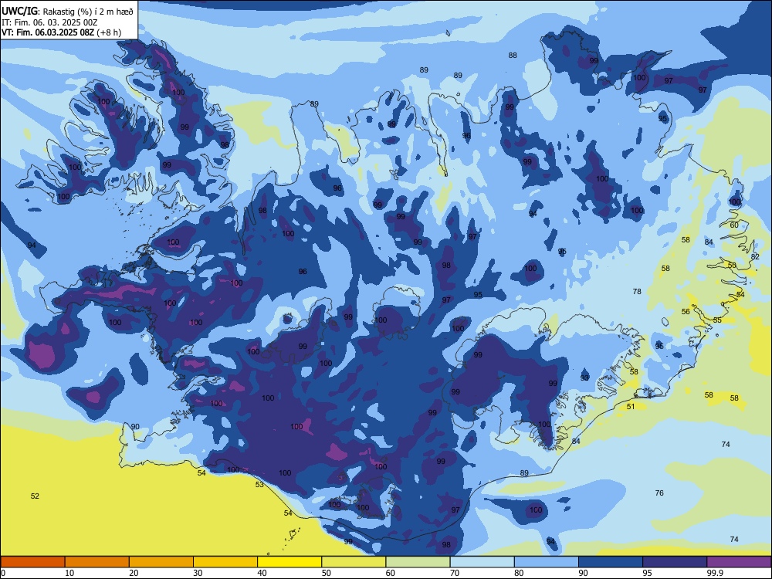This screenshot has height=579, width=772.
Task: Click the '90' humidity value on Reykjanes peninsula
Action: pos(135,426)
